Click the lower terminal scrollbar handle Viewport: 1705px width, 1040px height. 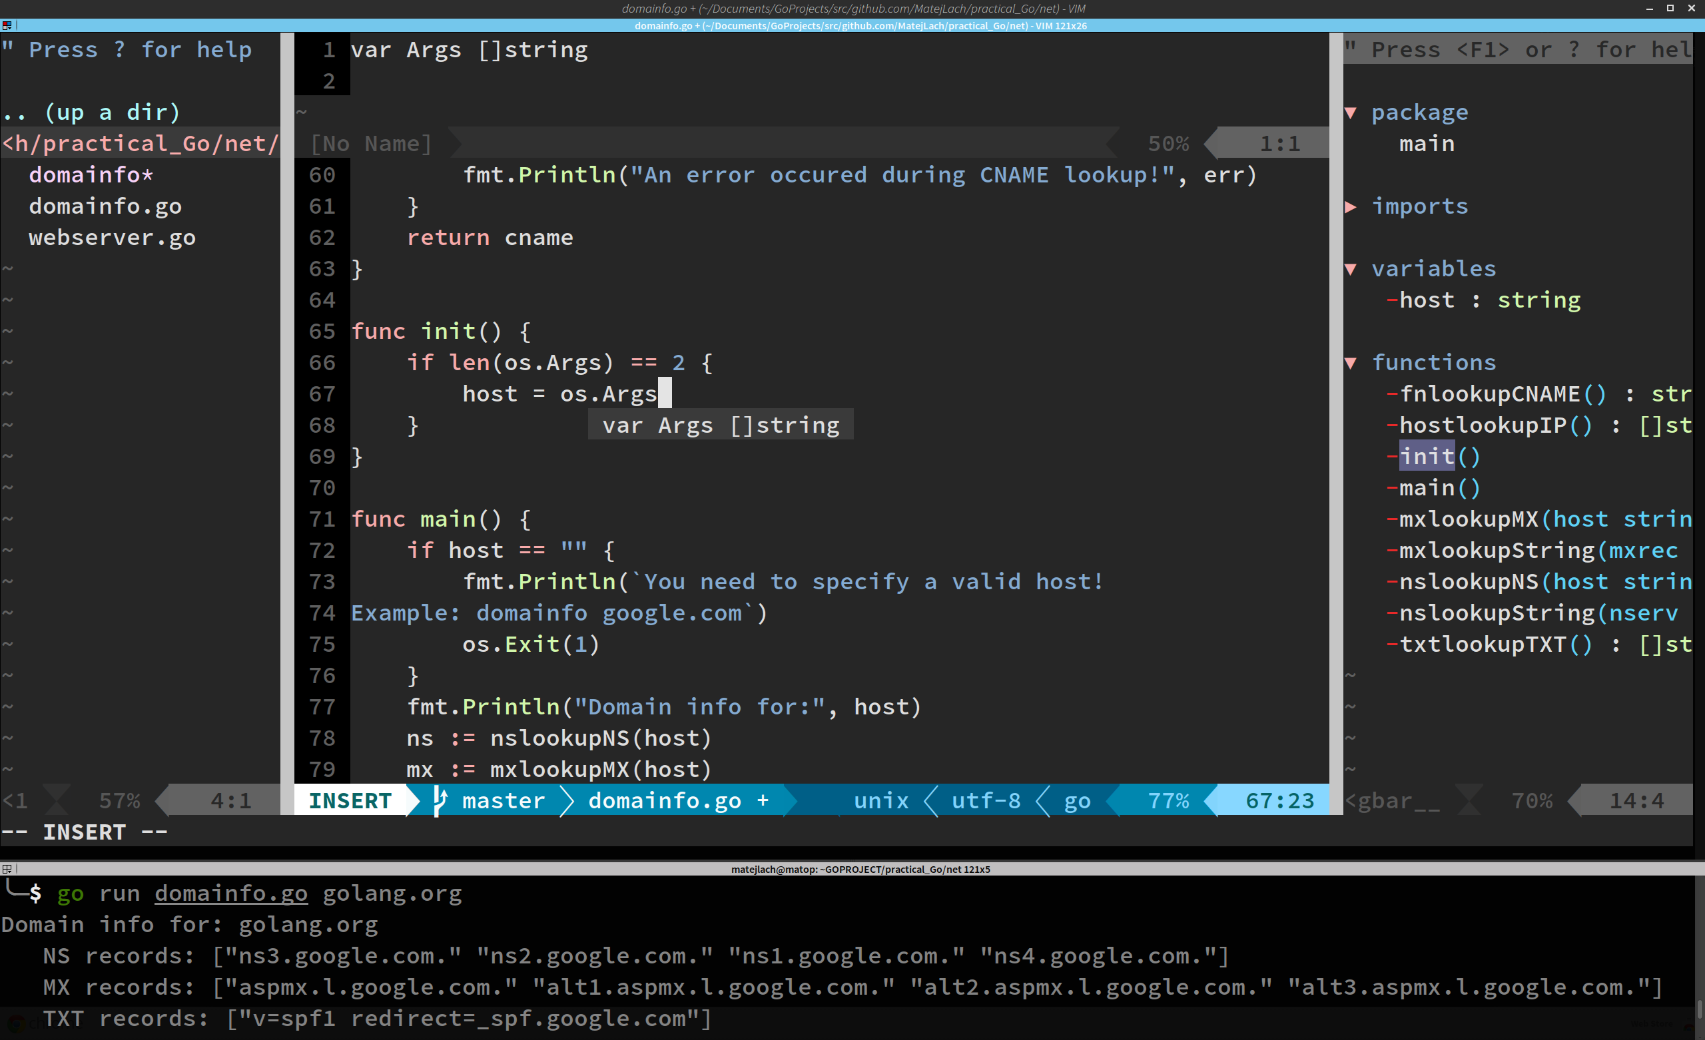(1699, 1010)
